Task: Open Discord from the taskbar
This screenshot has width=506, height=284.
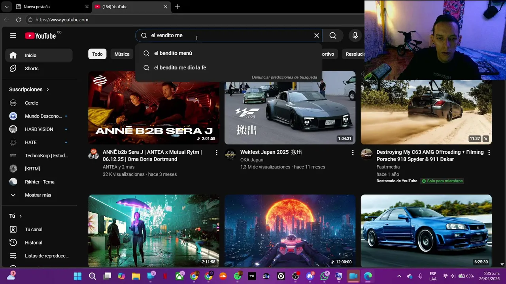Action: point(310,276)
